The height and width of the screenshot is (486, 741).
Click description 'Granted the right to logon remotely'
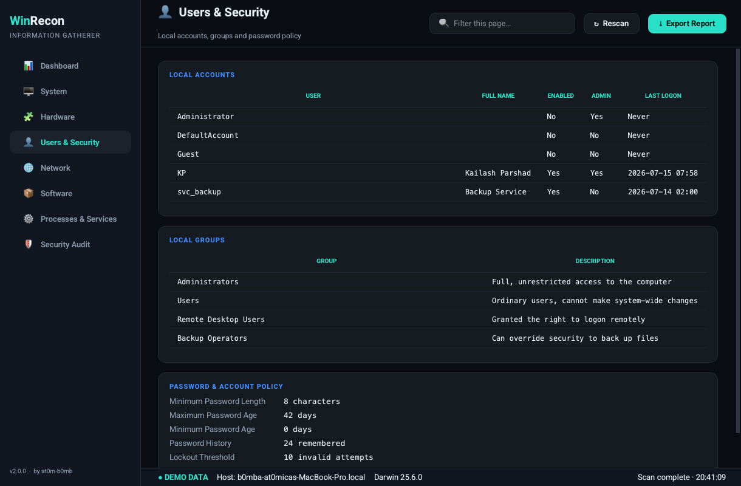pyautogui.click(x=569, y=320)
